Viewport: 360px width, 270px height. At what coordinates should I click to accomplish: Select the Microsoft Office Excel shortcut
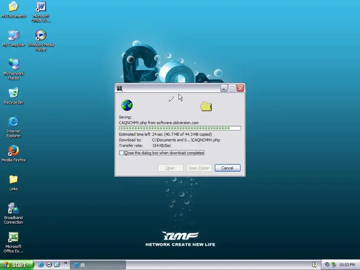click(13, 243)
